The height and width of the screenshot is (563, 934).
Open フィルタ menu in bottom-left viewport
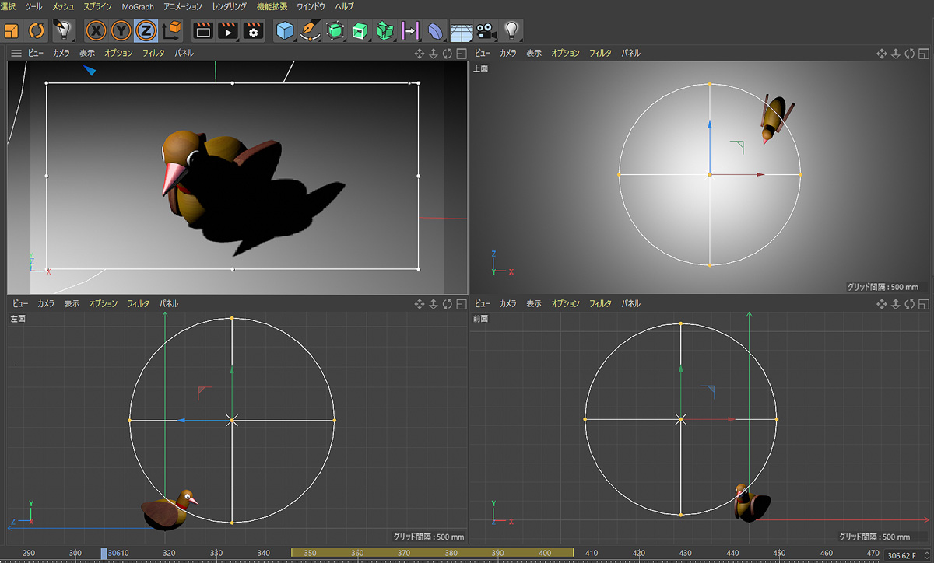coord(138,304)
